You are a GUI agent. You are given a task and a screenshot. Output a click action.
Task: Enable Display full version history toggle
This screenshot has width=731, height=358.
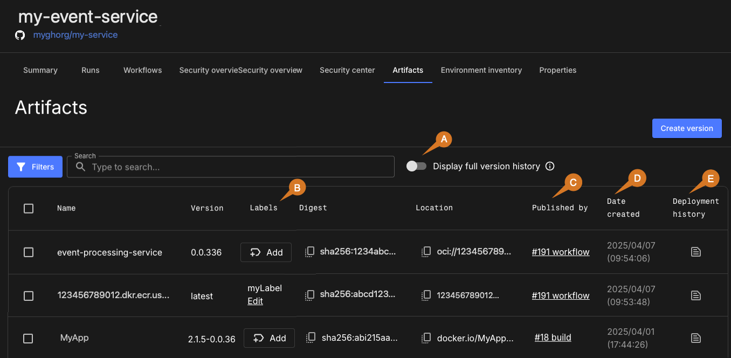coord(416,166)
